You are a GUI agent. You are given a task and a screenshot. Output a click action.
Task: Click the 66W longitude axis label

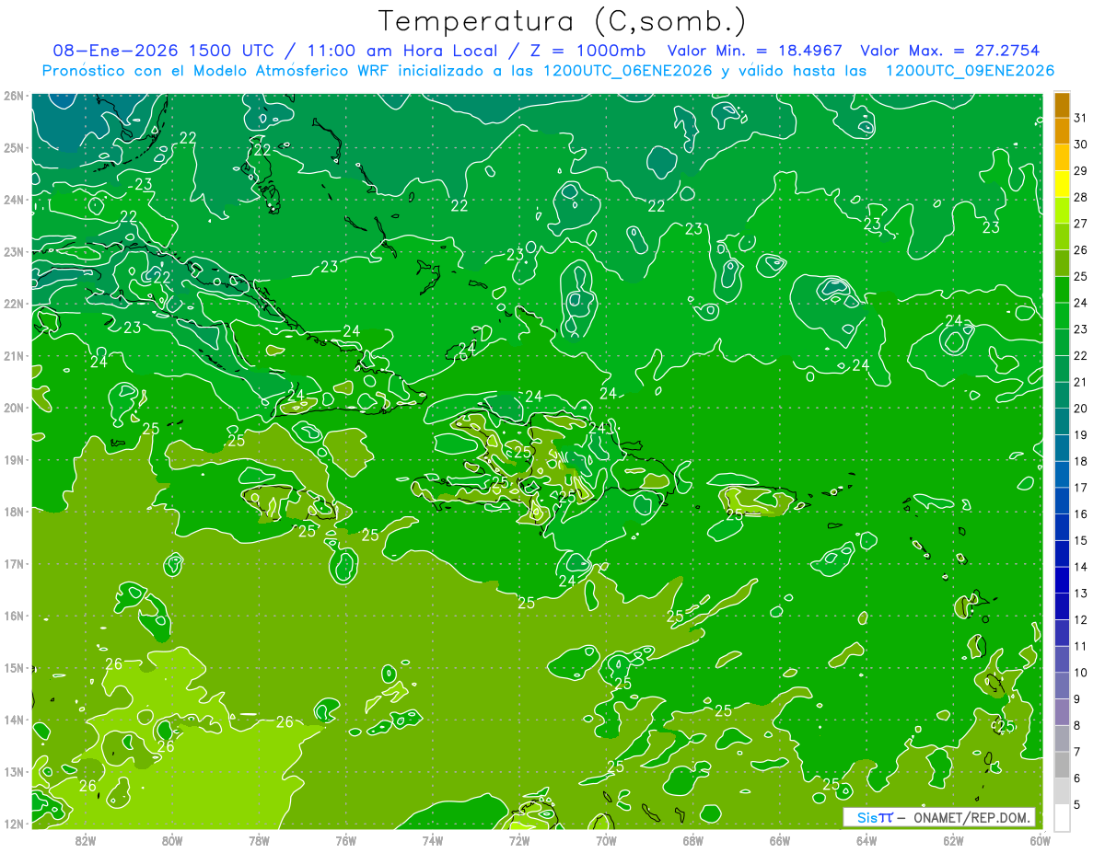779,839
